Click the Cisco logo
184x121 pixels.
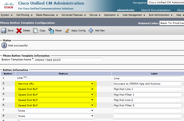[8, 5]
